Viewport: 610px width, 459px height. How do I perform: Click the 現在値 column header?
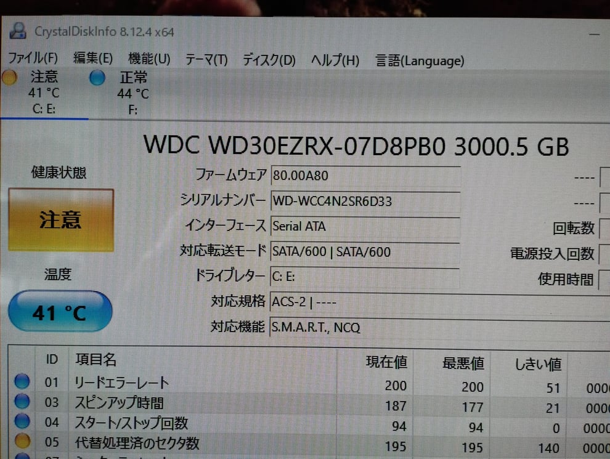(x=386, y=362)
